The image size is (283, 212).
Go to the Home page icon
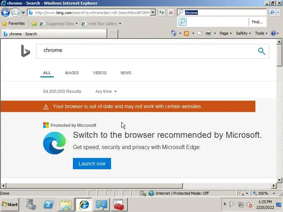click(x=174, y=33)
